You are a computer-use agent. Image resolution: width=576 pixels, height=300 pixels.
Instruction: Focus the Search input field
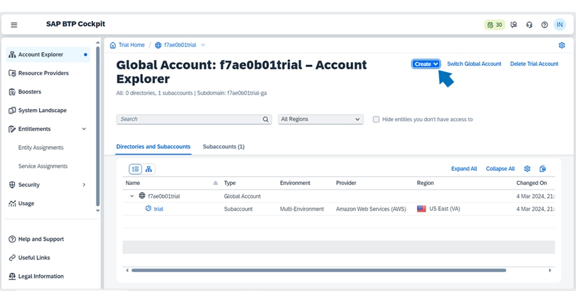188,119
